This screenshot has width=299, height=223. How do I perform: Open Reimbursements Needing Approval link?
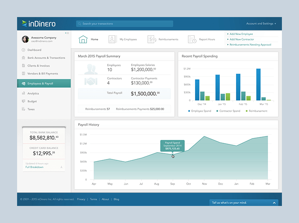pos(250,44)
